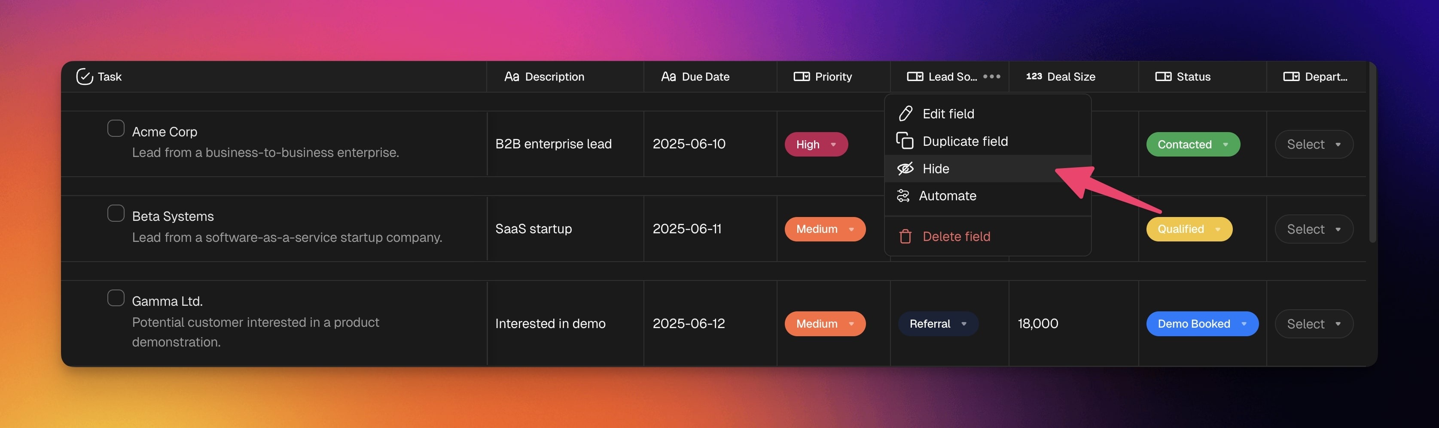
Task: Click the Automate workflow icon
Action: click(903, 196)
